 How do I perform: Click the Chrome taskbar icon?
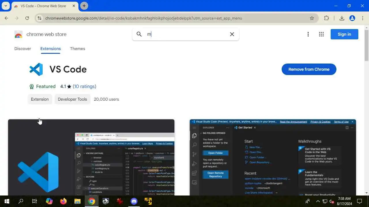(x=92, y=201)
